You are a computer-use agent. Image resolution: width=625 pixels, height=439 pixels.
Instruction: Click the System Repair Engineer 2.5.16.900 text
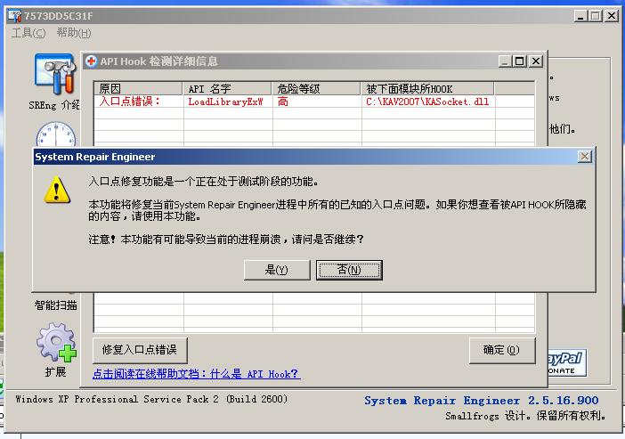(482, 401)
